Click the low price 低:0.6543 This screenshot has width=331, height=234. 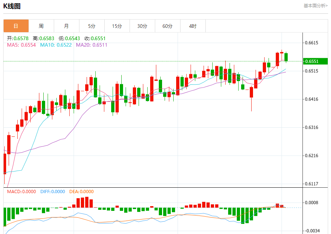point(69,38)
